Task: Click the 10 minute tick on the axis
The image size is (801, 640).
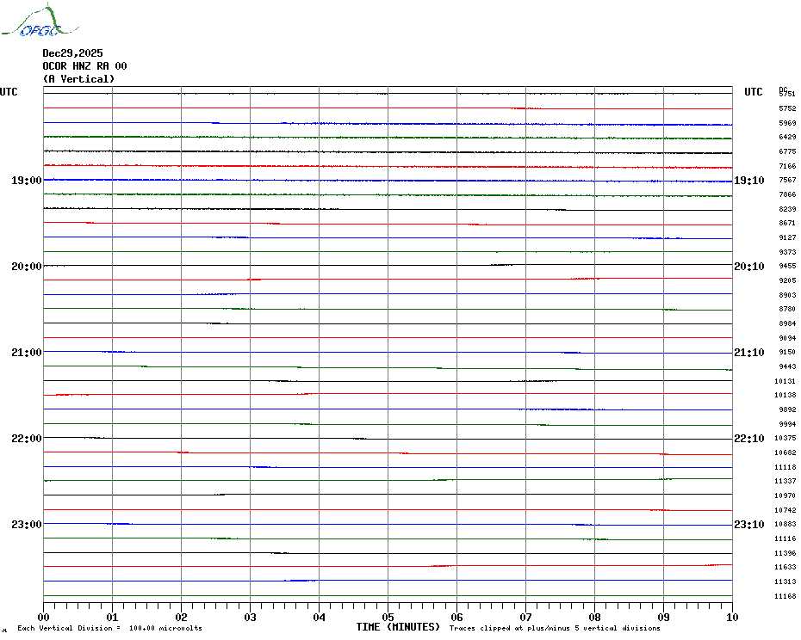Action: coord(731,617)
